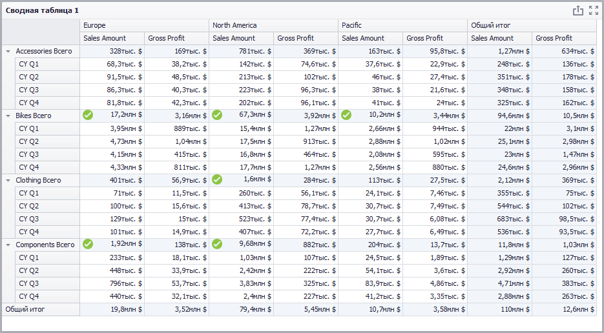This screenshot has height=333, width=604.
Task: Click the 110млн $ overall total cell
Action: click(x=499, y=309)
